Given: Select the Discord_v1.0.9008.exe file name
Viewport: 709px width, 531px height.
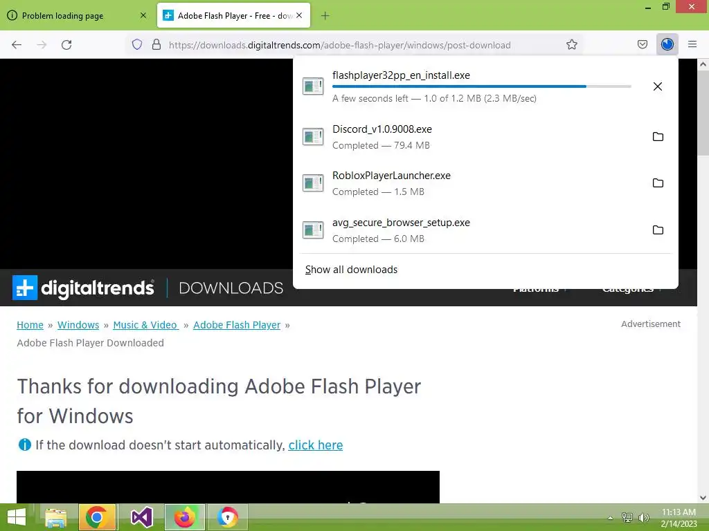Looking at the screenshot, I should [x=382, y=129].
